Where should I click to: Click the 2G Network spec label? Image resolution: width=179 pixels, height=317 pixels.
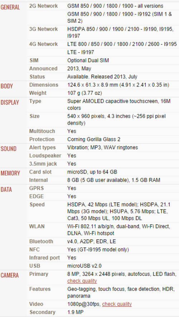[x=43, y=6]
